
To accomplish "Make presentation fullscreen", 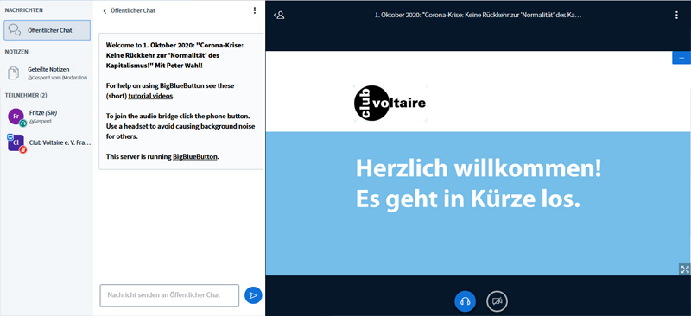I will pyautogui.click(x=685, y=269).
